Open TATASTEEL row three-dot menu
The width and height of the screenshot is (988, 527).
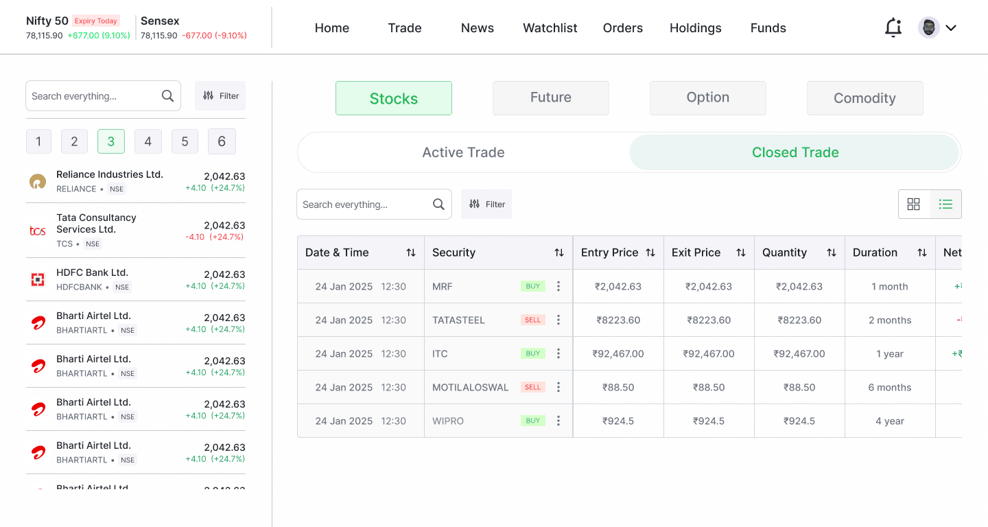point(558,320)
